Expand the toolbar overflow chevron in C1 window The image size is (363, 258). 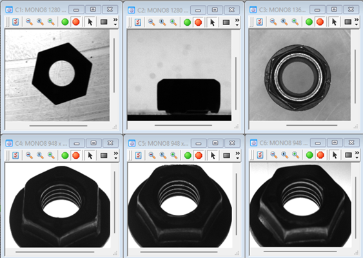[115, 21]
